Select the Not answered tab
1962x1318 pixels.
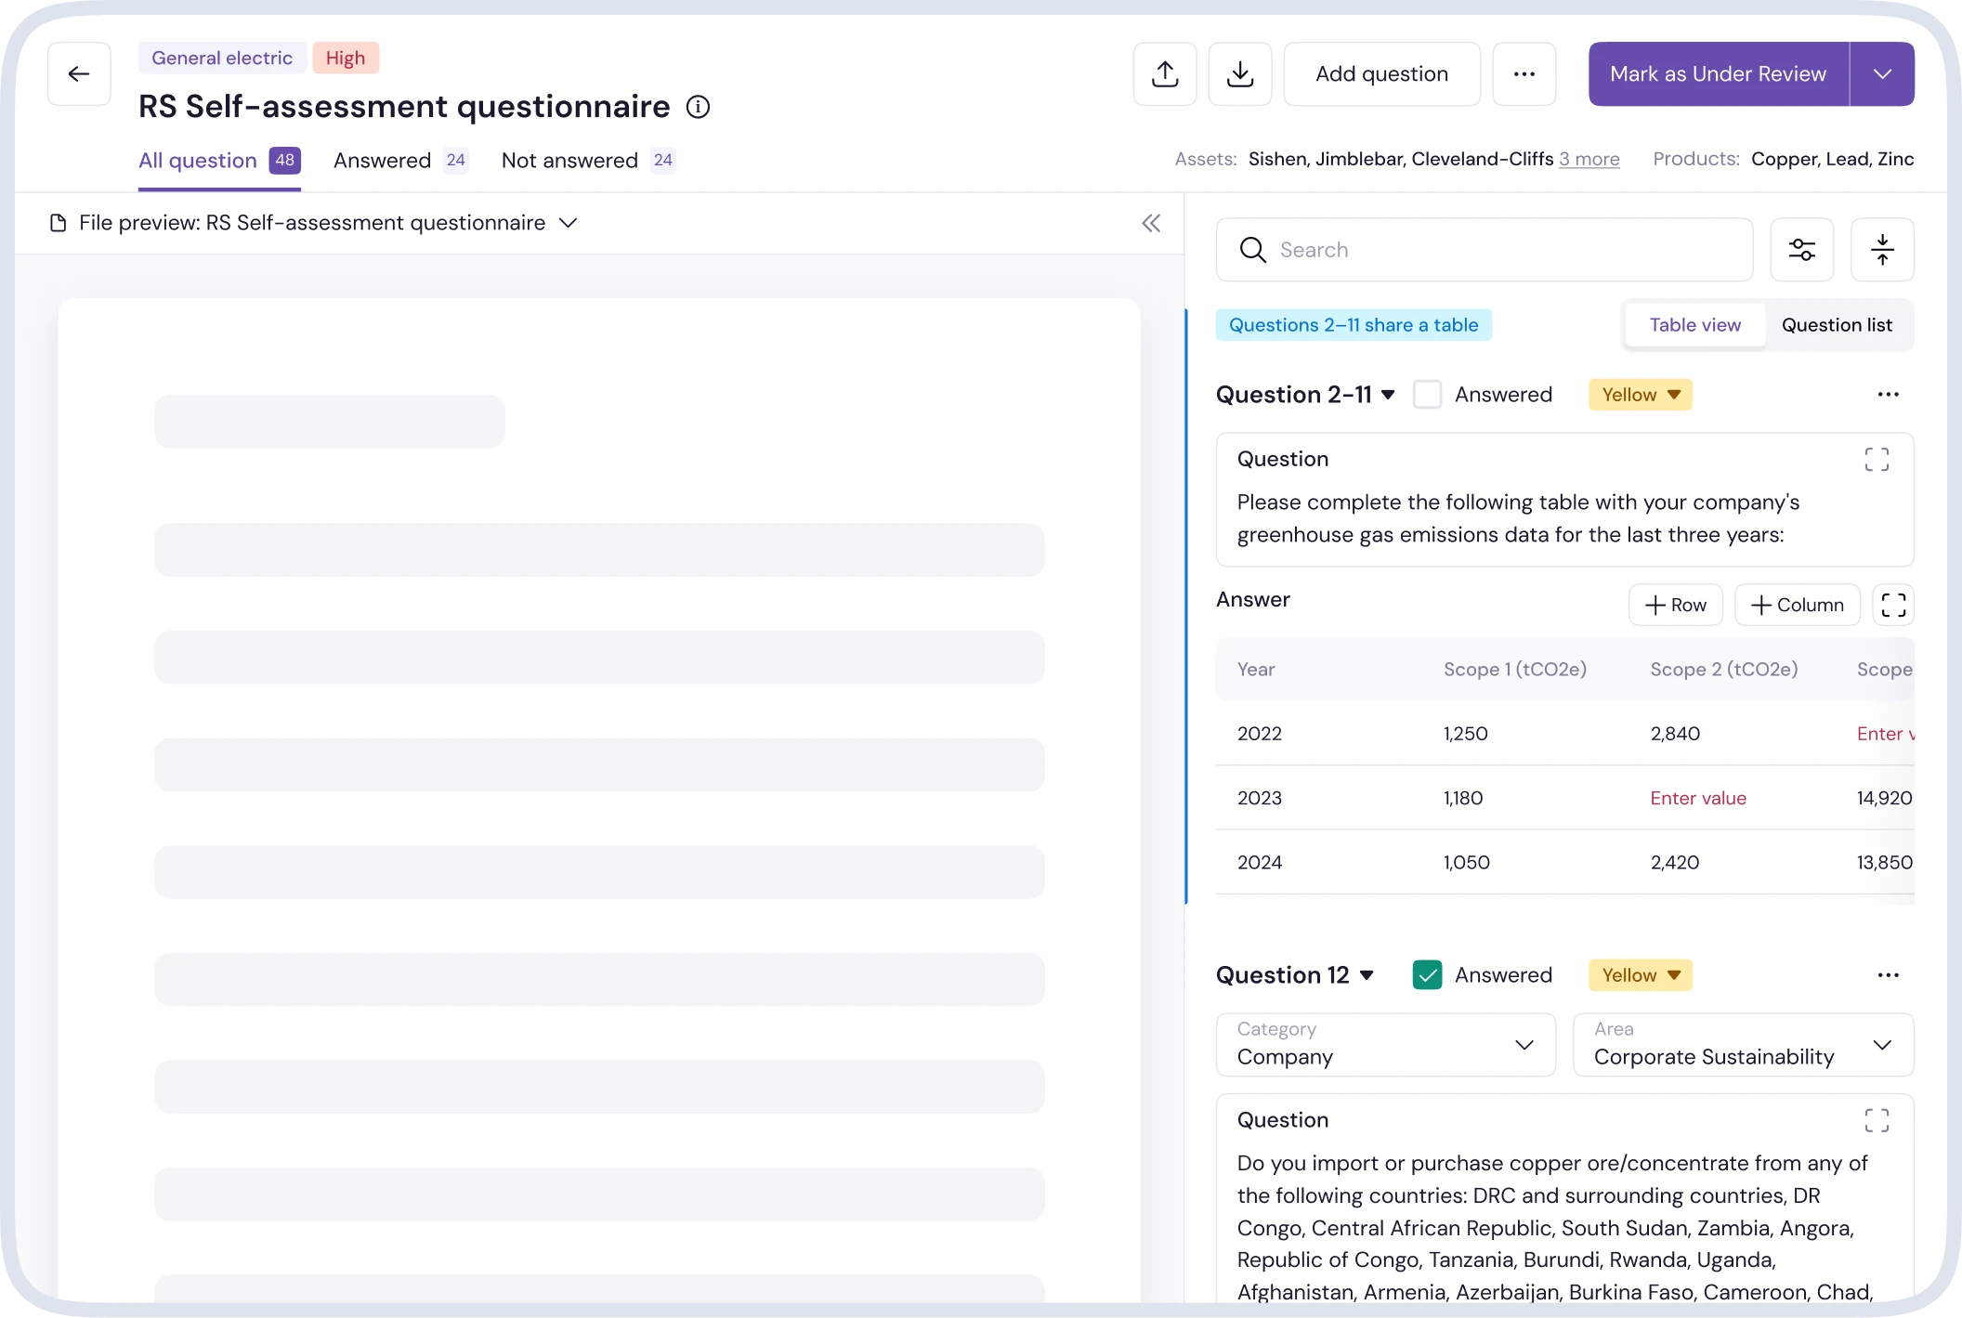tap(589, 161)
